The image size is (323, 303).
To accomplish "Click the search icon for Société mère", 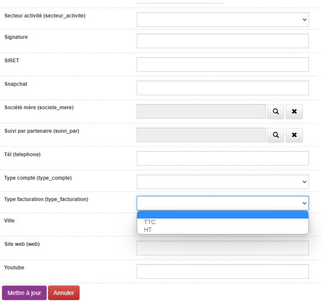I will pos(276,111).
